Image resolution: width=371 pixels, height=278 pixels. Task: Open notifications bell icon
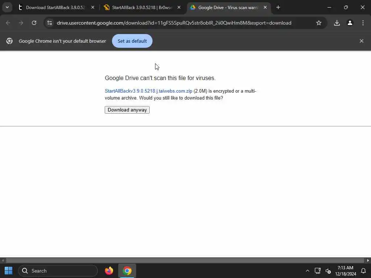(363, 271)
